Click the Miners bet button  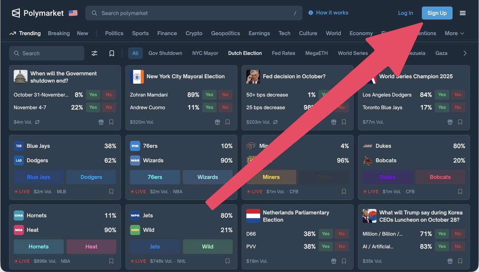(x=271, y=177)
